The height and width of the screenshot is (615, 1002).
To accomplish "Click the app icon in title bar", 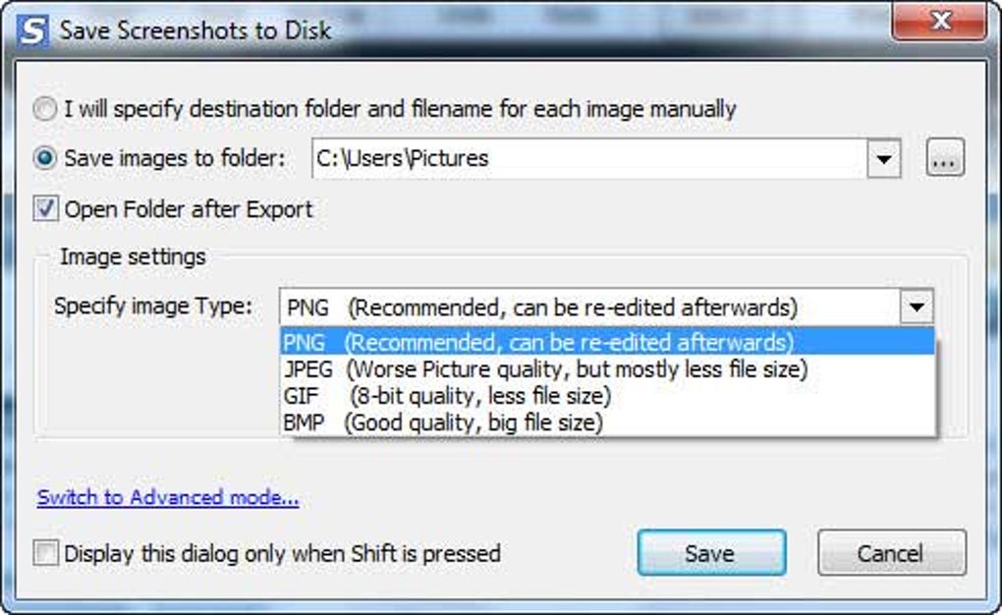I will [32, 30].
